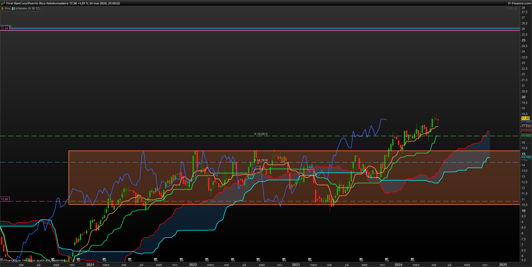Click the pink 25,88 price level label
Screen dimensions: 532x267
[x=4, y=28]
